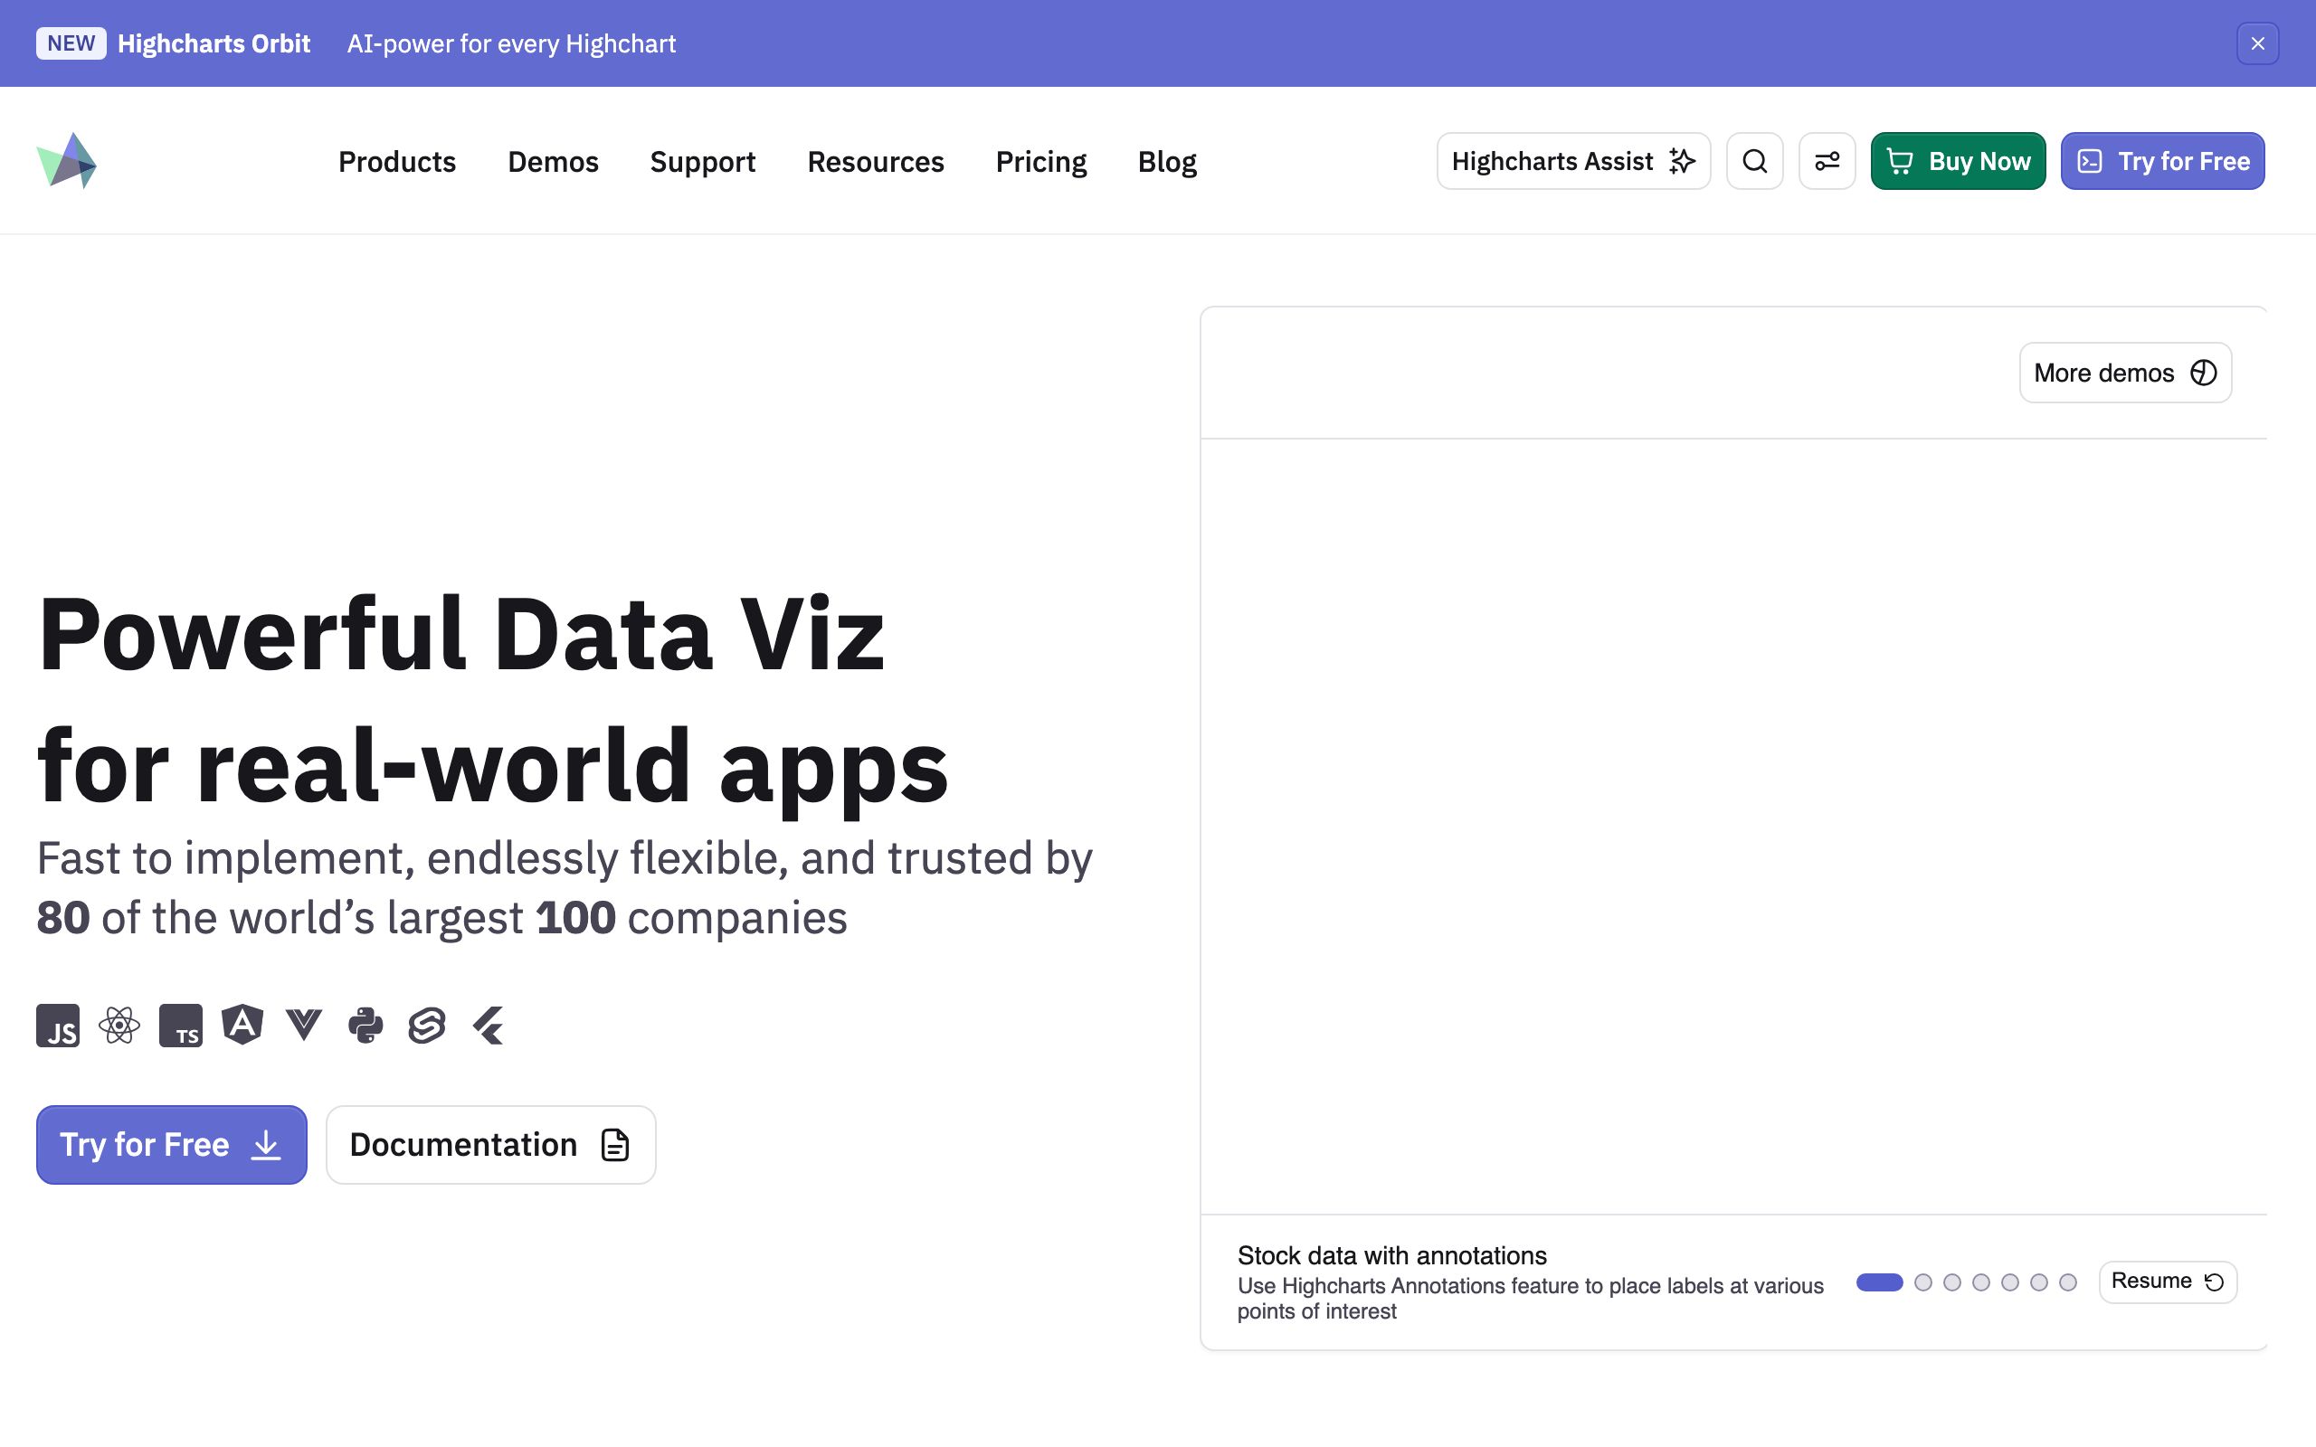Select the third demo carousel dot
The width and height of the screenshot is (2316, 1447).
(1952, 1282)
